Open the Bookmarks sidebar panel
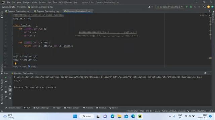The height and width of the screenshot is (120, 215). (2, 69)
